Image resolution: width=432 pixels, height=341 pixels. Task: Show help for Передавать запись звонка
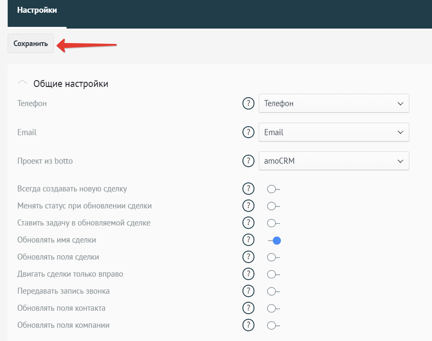point(248,291)
